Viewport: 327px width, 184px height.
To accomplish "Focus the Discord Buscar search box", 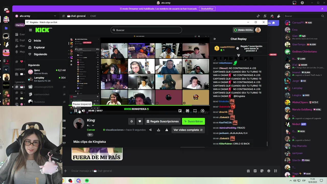I will 304,16.
